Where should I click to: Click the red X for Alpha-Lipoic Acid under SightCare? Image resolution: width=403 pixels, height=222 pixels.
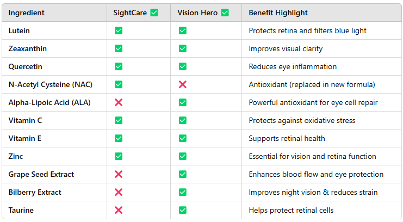pyautogui.click(x=119, y=102)
